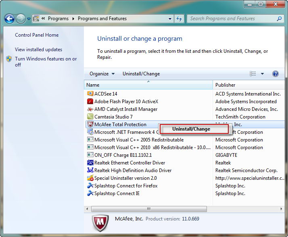Sort by the Name column header
The image size is (288, 237).
click(148, 85)
